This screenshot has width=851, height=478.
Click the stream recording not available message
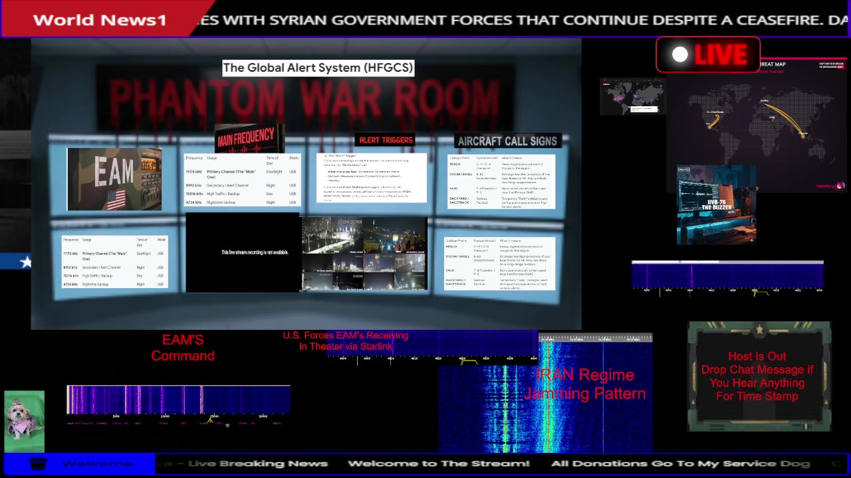point(255,252)
